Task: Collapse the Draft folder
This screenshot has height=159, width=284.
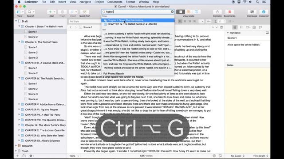Action: [16, 21]
